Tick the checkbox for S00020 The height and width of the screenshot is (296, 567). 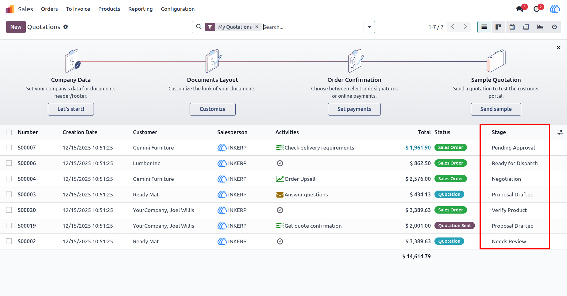coord(9,210)
